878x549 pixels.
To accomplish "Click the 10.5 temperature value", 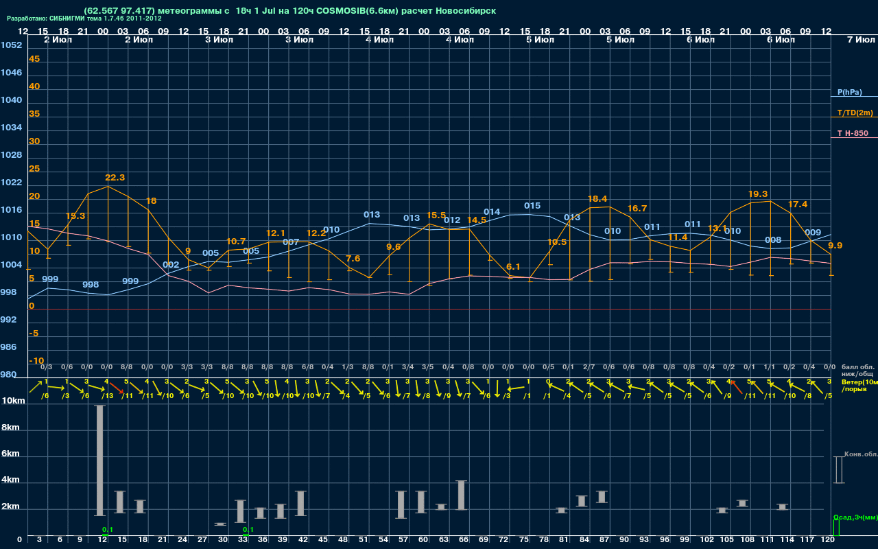I will pos(557,242).
